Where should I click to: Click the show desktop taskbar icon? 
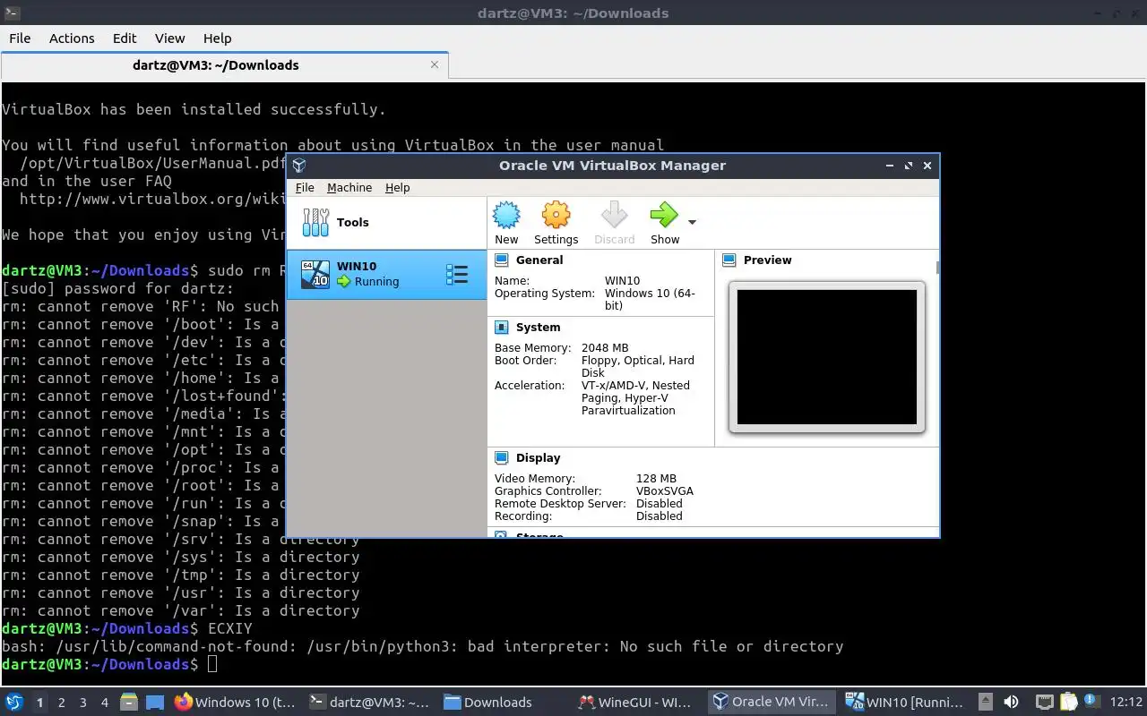pyautogui.click(x=155, y=703)
